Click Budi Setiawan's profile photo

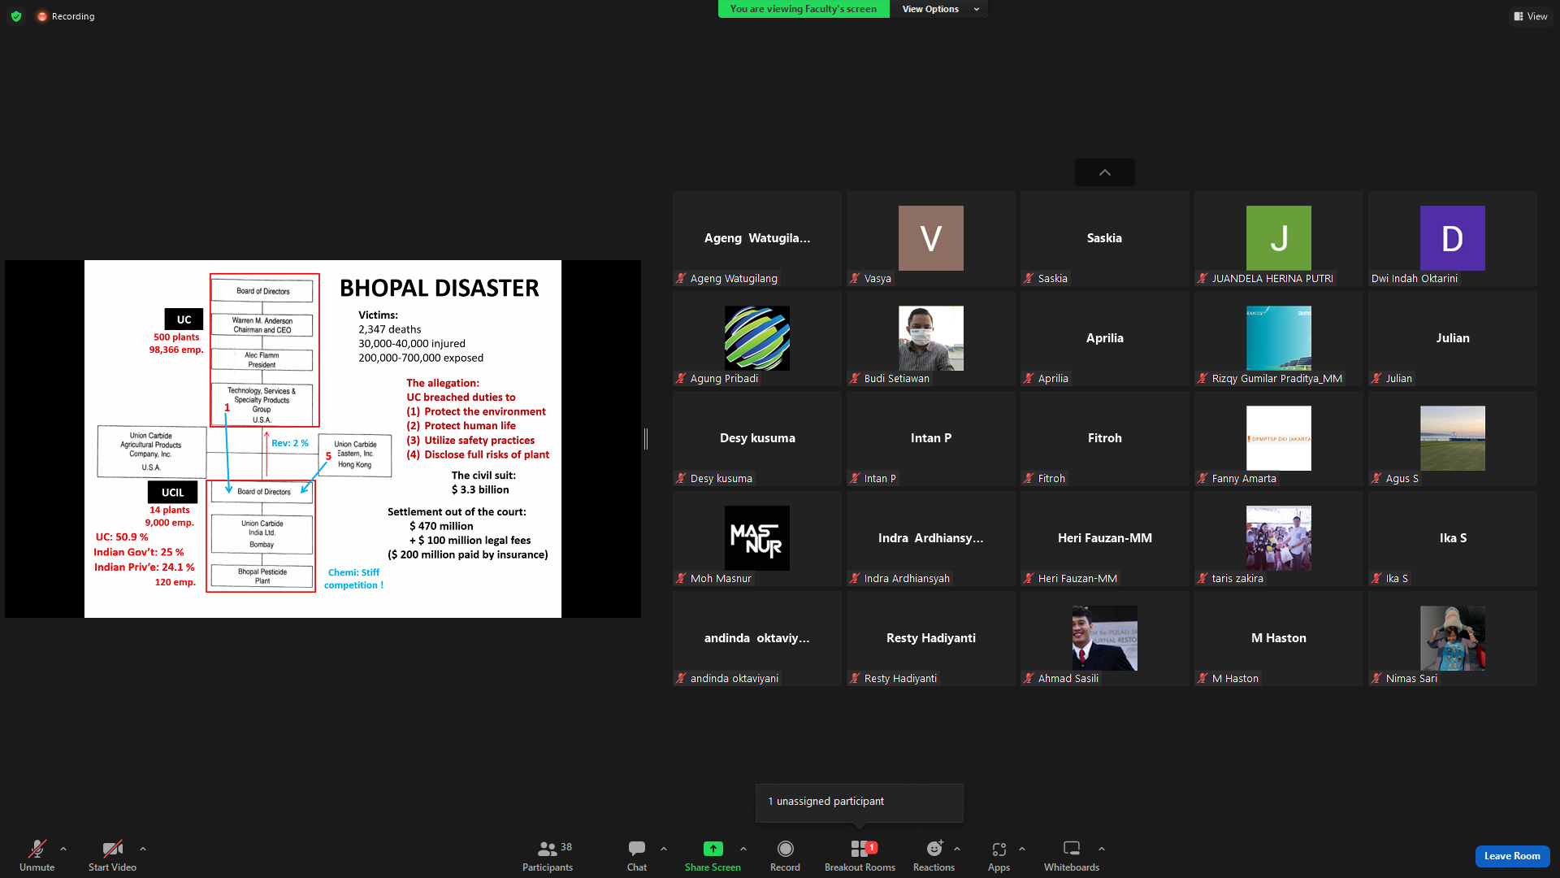(931, 338)
